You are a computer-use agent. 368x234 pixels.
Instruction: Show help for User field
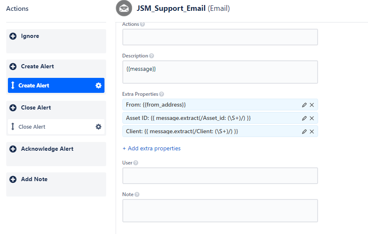click(136, 163)
